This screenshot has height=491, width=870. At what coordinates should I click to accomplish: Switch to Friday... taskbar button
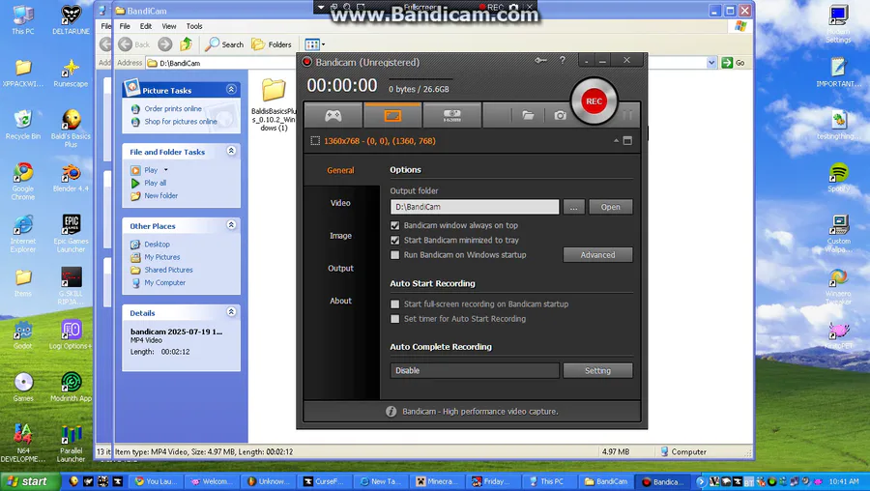click(x=492, y=481)
